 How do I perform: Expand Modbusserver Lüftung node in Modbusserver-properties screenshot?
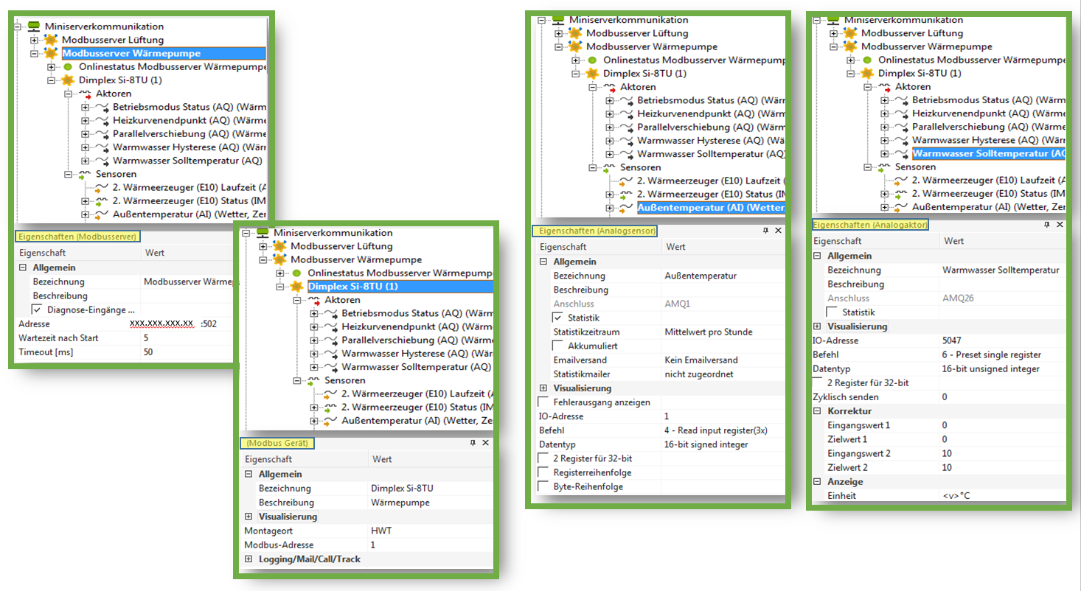[x=34, y=40]
